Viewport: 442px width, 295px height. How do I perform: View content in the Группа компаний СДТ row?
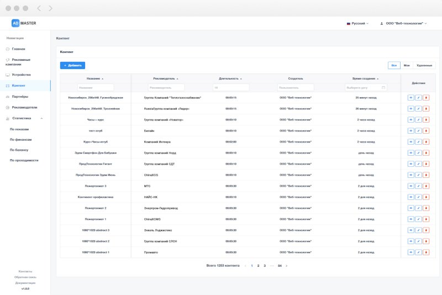(x=411, y=164)
